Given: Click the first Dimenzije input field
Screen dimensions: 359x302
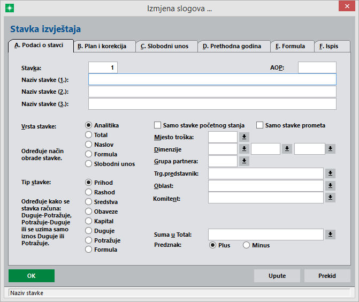Looking at the screenshot, I should [x=223, y=149].
